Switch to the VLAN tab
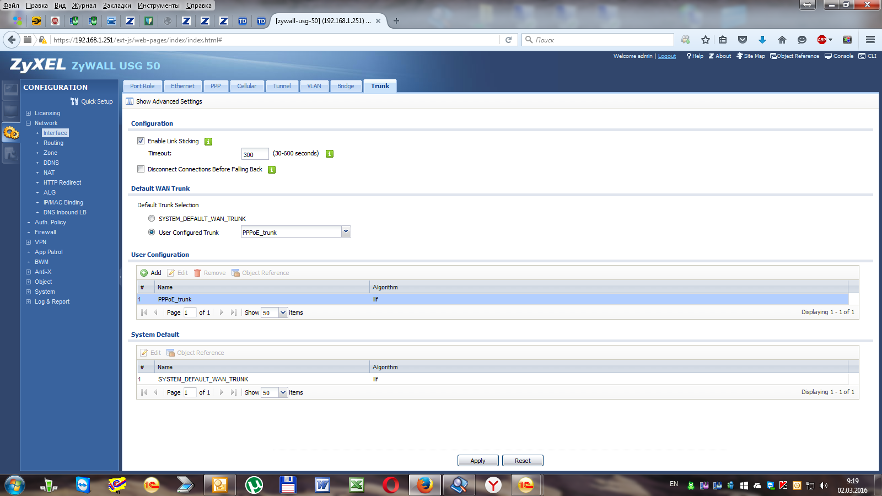 coord(314,86)
